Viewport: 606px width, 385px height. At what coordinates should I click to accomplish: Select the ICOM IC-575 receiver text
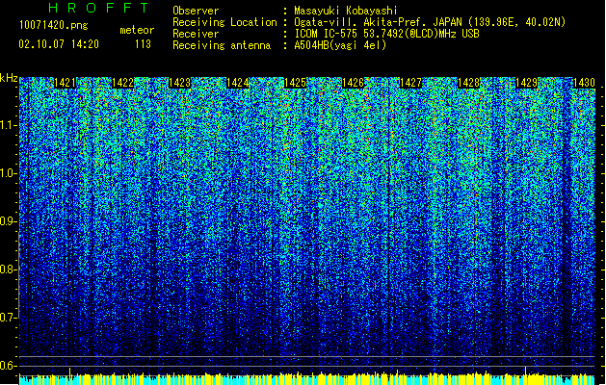pos(386,34)
